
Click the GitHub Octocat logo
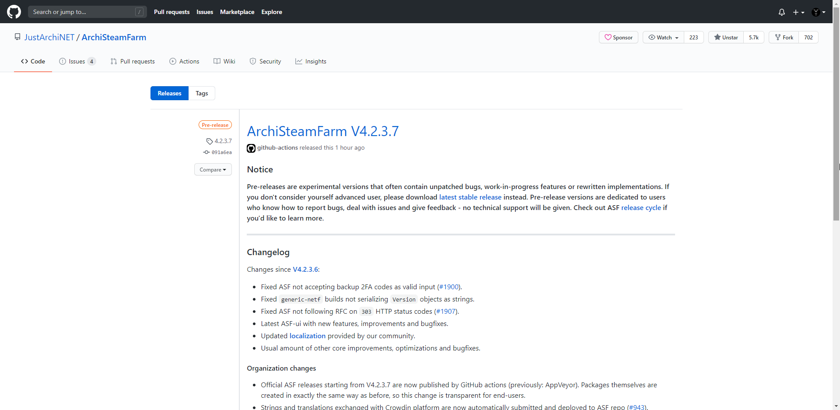tap(14, 12)
